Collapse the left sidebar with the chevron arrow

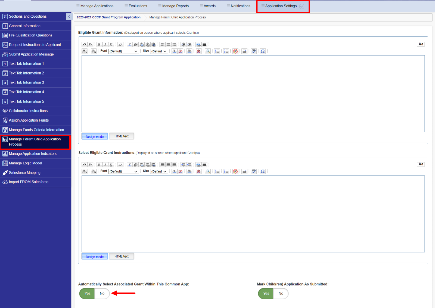pos(69,17)
